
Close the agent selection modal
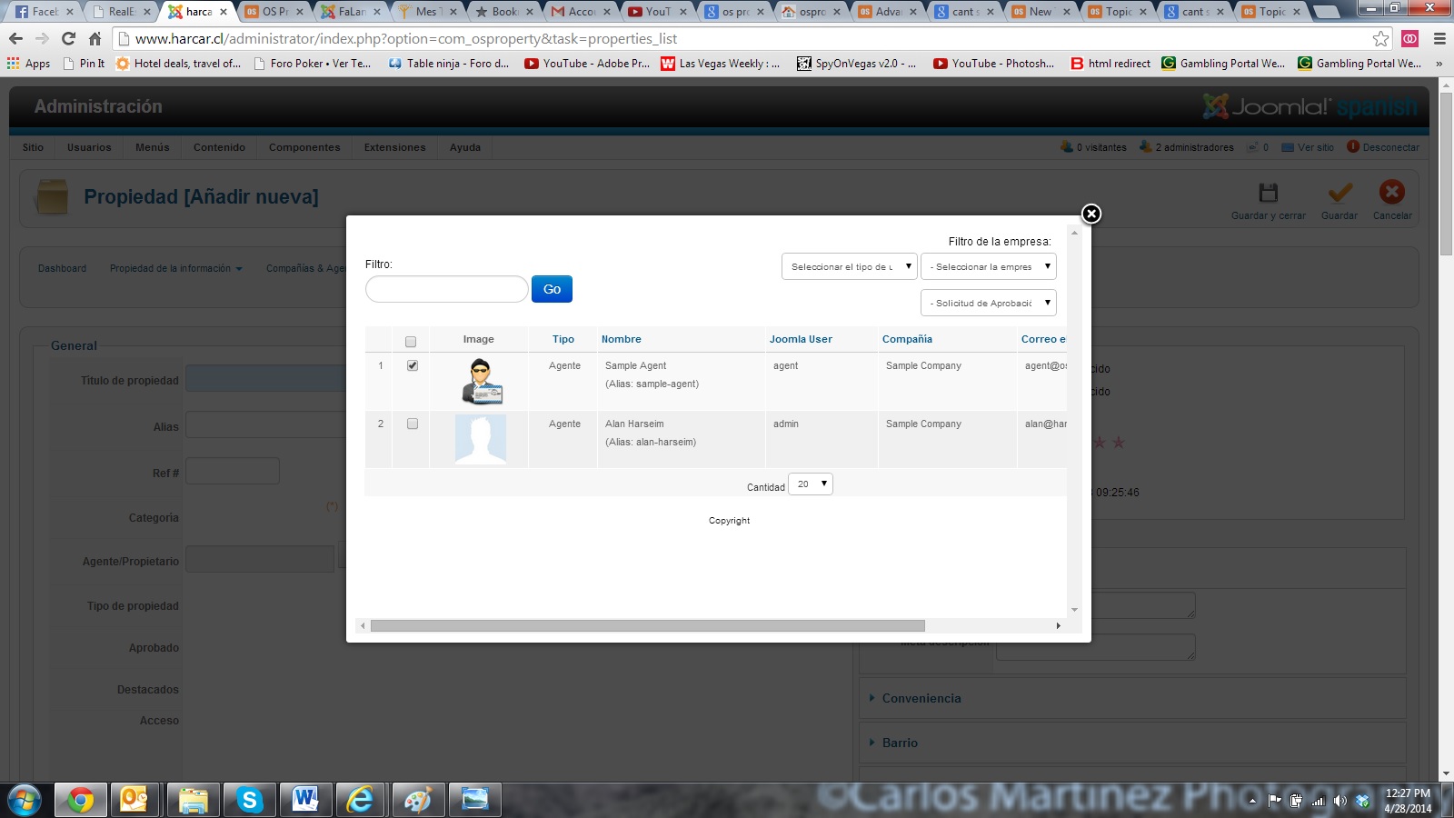coord(1091,214)
